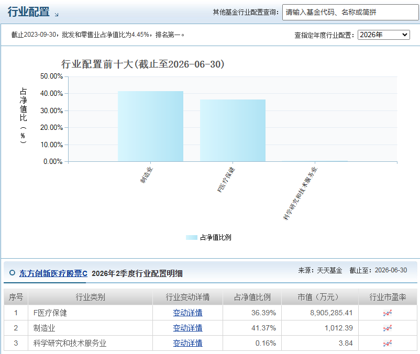Click the 行业类别 column header
This screenshot has height=354, width=420.
pos(90,297)
